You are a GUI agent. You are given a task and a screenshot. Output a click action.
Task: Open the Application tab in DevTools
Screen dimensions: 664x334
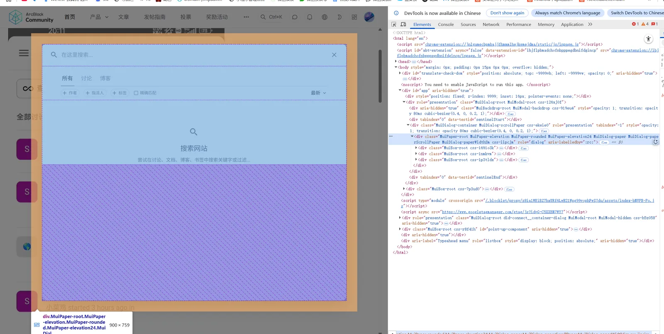point(572,24)
